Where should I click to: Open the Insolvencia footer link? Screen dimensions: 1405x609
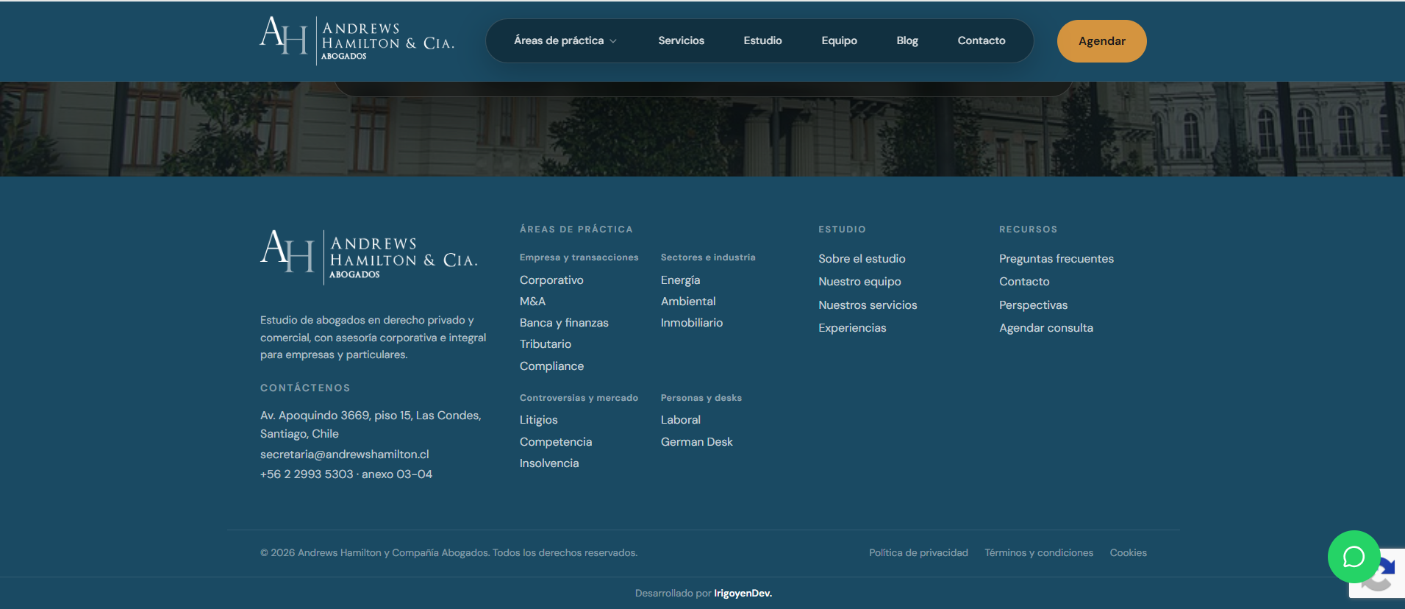pyautogui.click(x=549, y=463)
